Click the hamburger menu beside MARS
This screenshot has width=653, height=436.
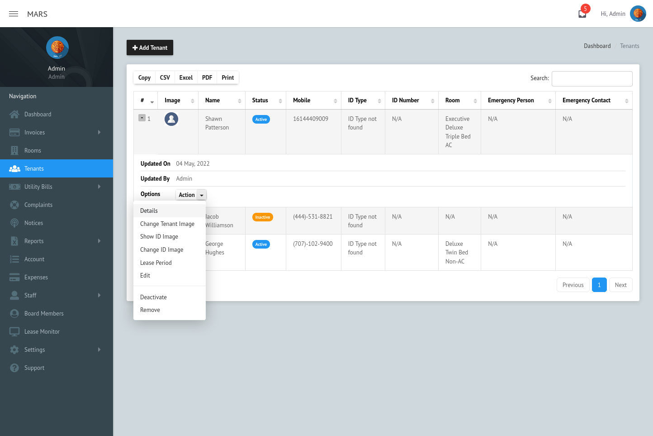pos(13,14)
